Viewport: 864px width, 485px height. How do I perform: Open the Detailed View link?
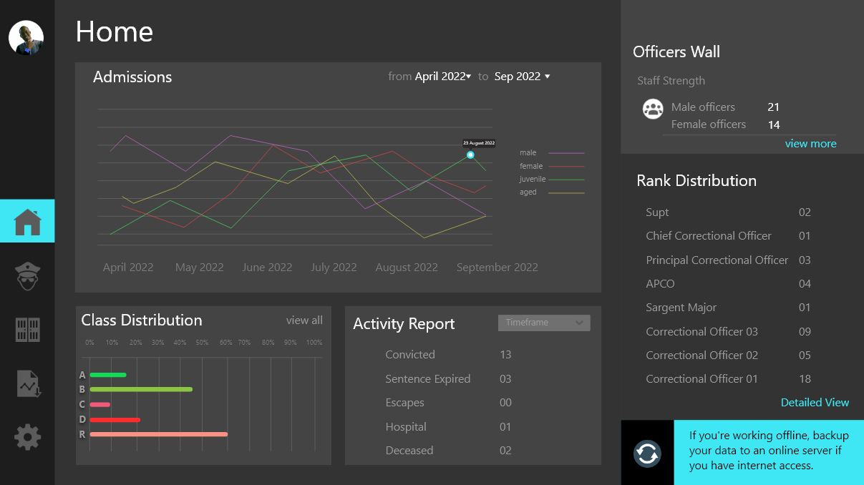(815, 403)
